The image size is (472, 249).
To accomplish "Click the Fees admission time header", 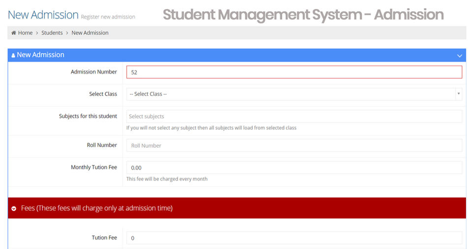I will click(x=237, y=208).
